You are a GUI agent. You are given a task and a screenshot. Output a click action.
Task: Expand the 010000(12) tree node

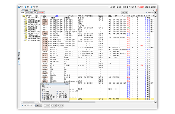(x=24, y=19)
